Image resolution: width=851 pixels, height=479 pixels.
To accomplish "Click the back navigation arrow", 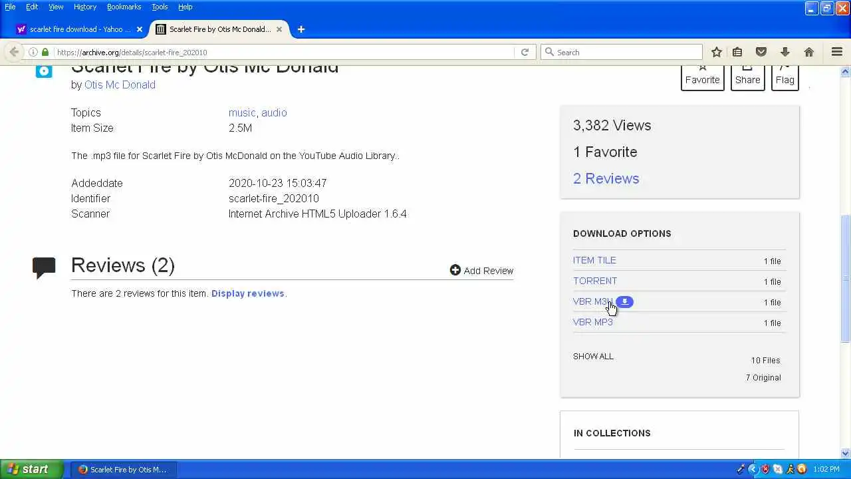I will click(14, 52).
